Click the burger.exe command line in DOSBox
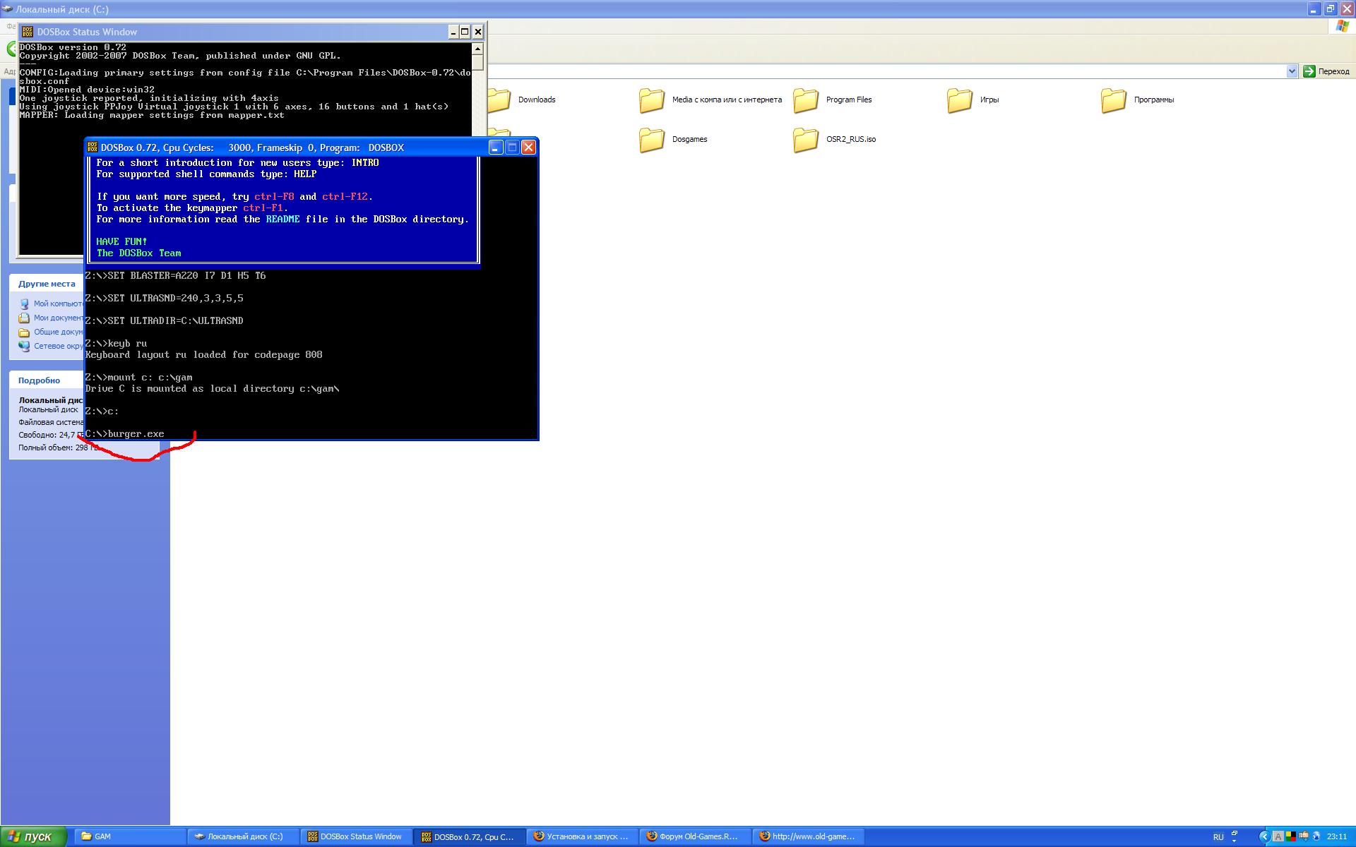This screenshot has height=847, width=1356. (x=136, y=433)
